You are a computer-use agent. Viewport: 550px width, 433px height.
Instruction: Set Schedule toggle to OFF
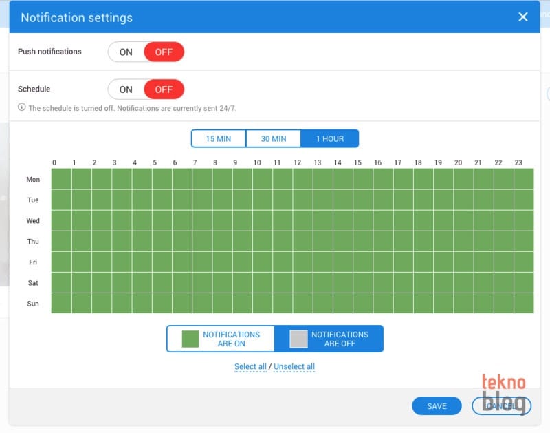164,89
